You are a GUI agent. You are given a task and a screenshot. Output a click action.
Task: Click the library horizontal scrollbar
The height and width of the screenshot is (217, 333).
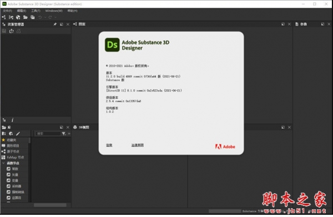coord(50,205)
